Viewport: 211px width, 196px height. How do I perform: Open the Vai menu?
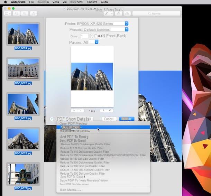(65, 2)
